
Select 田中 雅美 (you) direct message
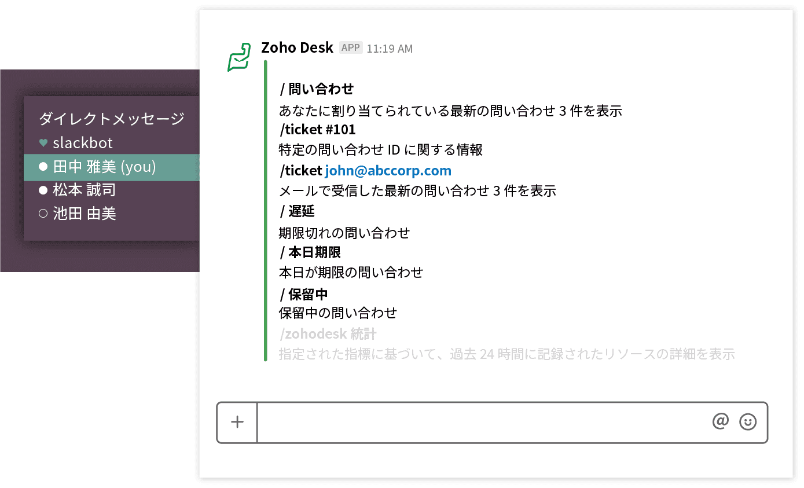(112, 167)
